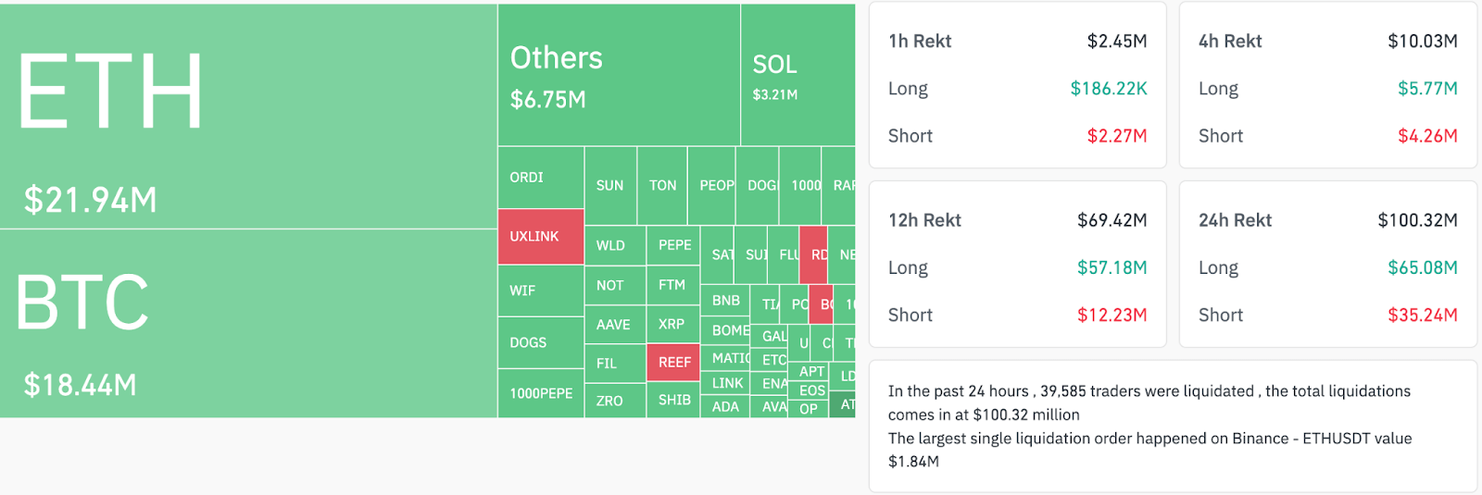Open the Others $6.75M tile
Screen dimensions: 1482x495
[619, 76]
